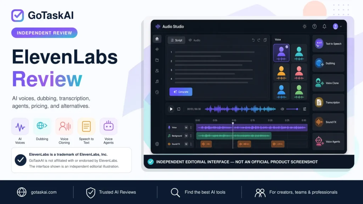Screen dimensions: 363x204
Task: Click the Independent Review badge
Action: point(44,33)
